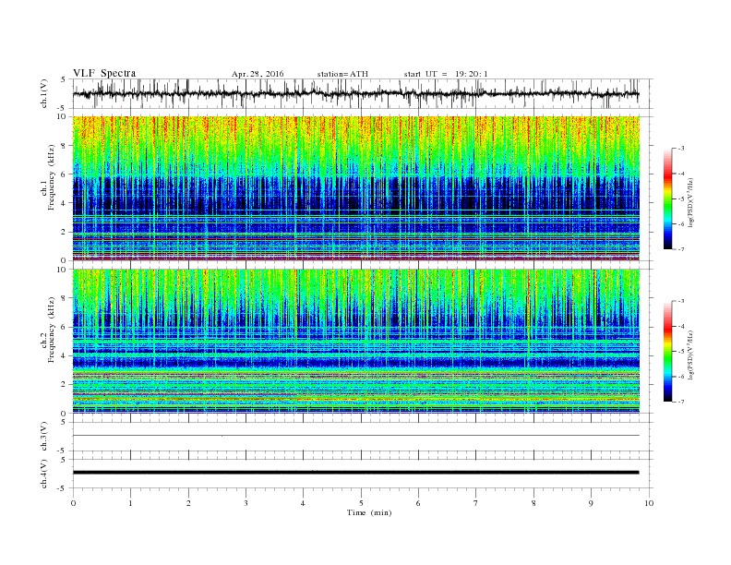This screenshot has width=731, height=565.
Task: Click the "-5" label on ch.1 color bar
Action: tap(680, 199)
